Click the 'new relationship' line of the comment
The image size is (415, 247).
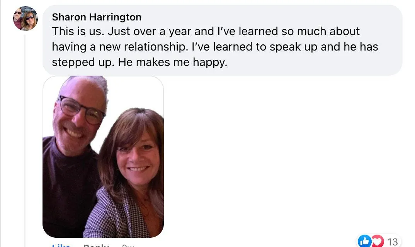215,47
